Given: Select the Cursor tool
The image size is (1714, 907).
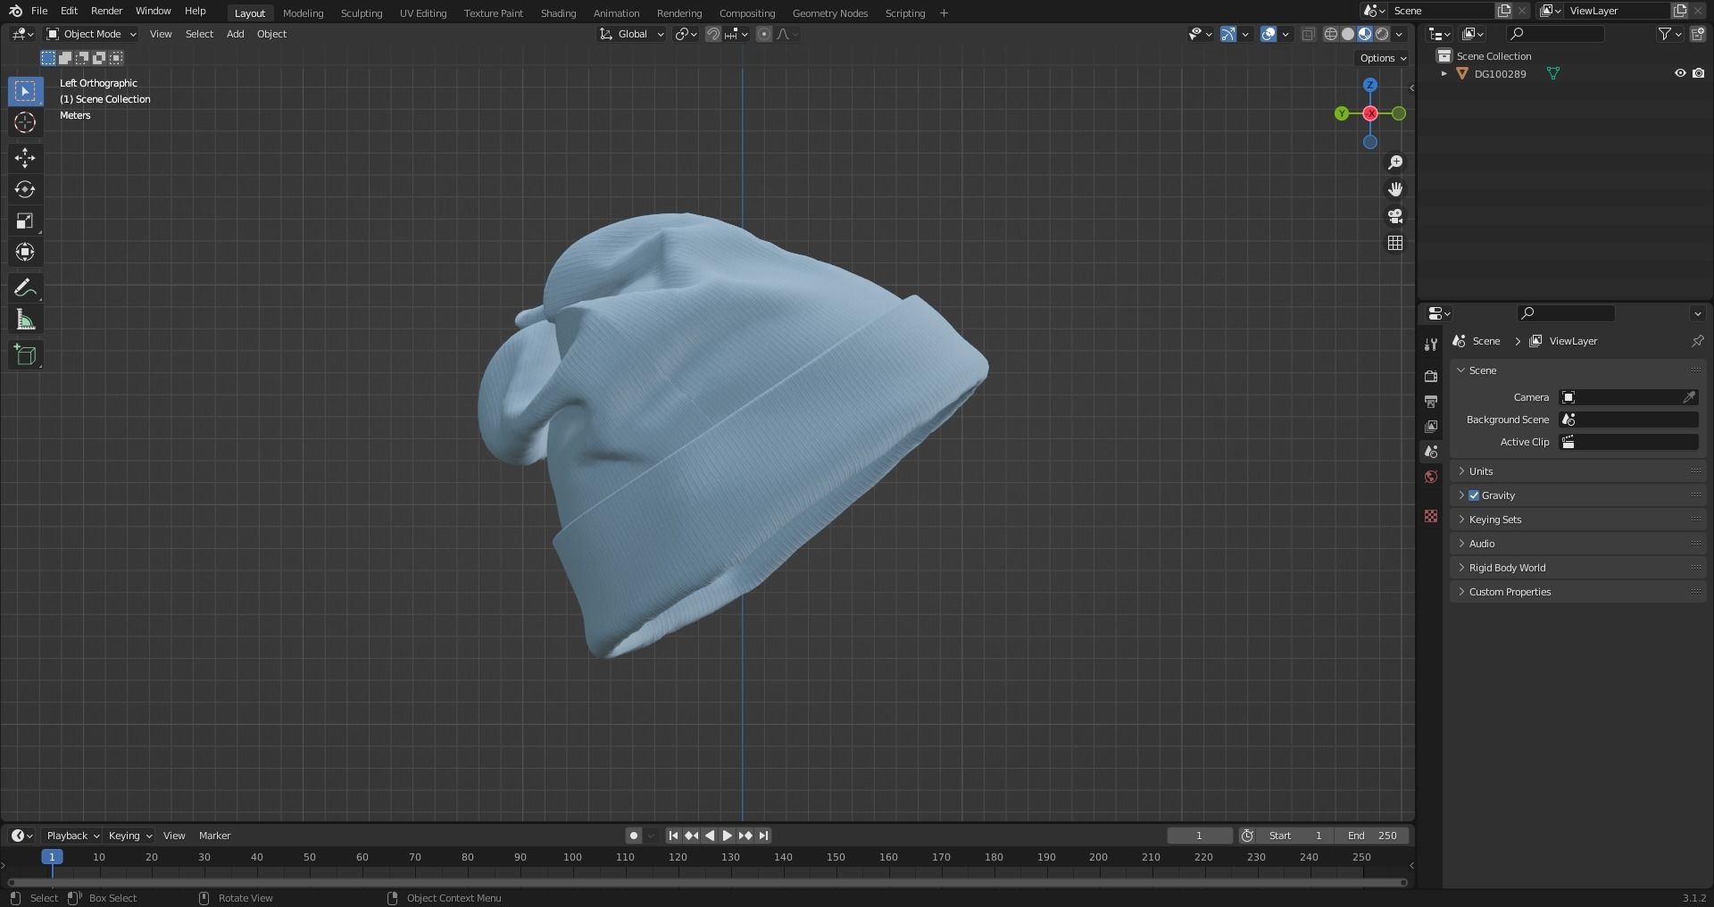Looking at the screenshot, I should (25, 122).
